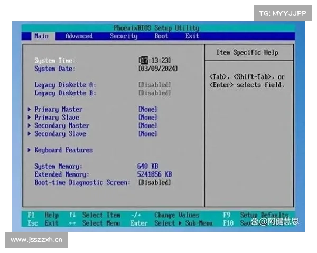
Task: Go to the Boot tab
Action: pos(161,36)
